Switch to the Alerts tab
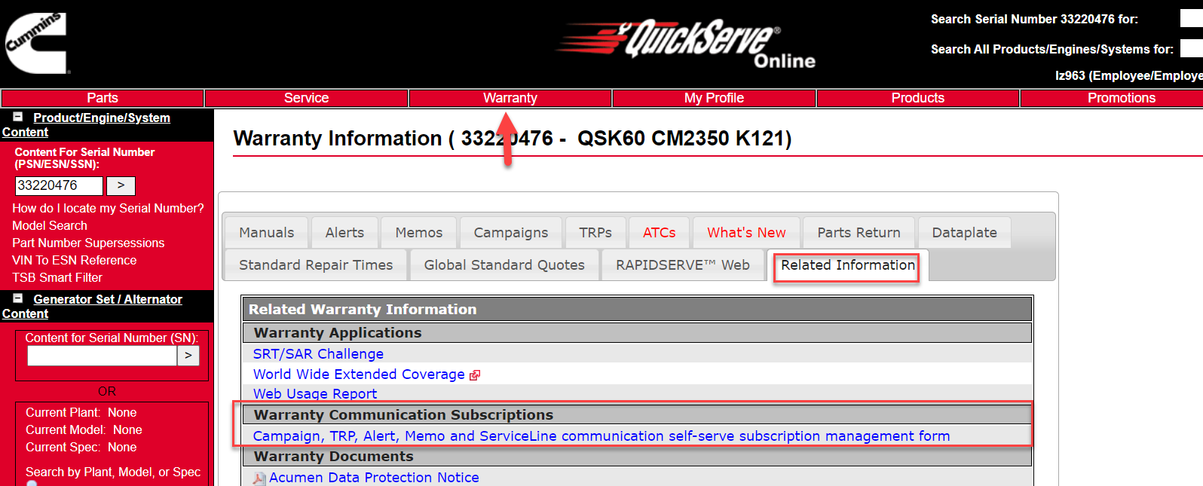 pyautogui.click(x=344, y=233)
